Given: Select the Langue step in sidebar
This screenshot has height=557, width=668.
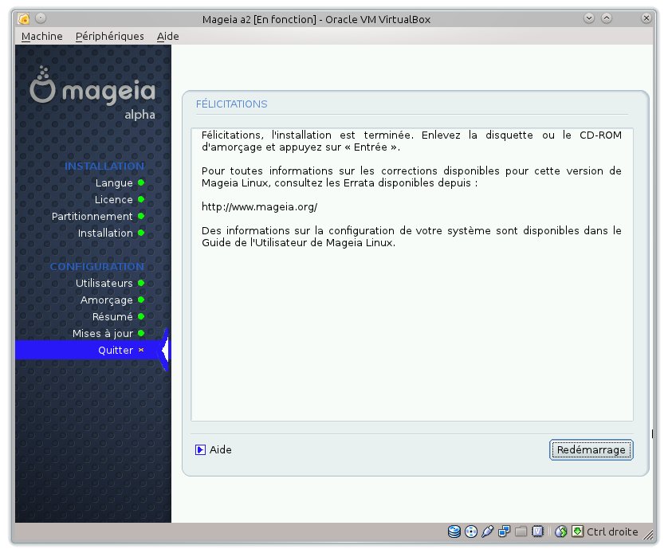Looking at the screenshot, I should click(x=114, y=182).
